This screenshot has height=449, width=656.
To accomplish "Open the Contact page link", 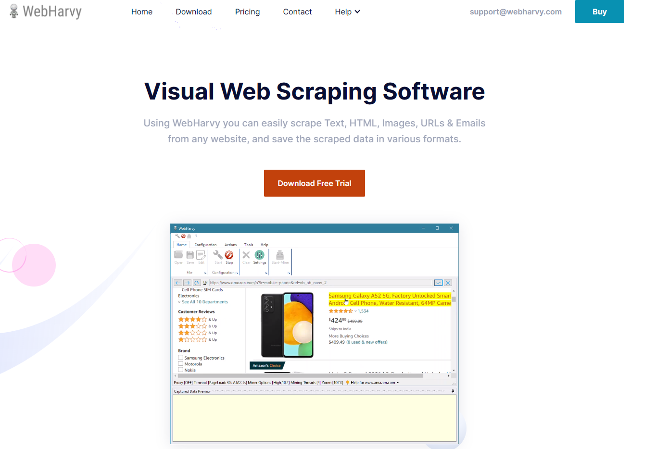I will click(297, 12).
